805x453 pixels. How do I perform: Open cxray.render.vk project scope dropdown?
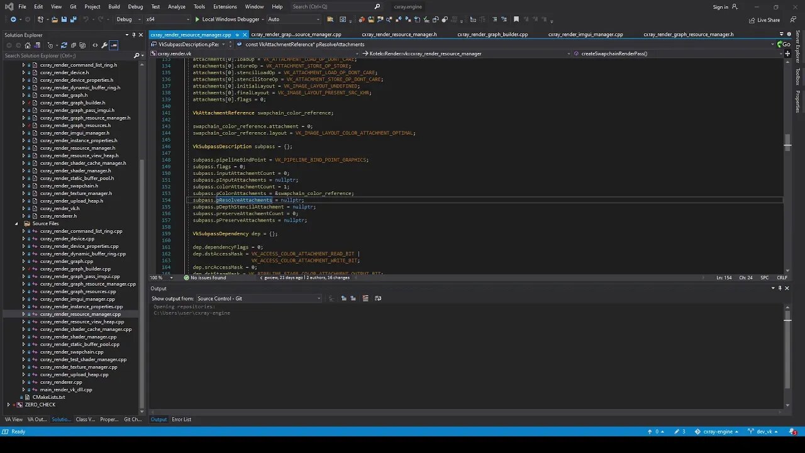(x=255, y=53)
